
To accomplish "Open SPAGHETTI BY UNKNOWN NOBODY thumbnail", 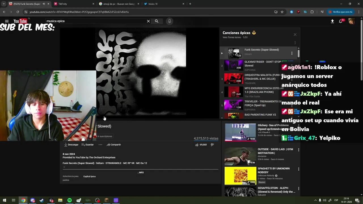I will [x=240, y=176].
